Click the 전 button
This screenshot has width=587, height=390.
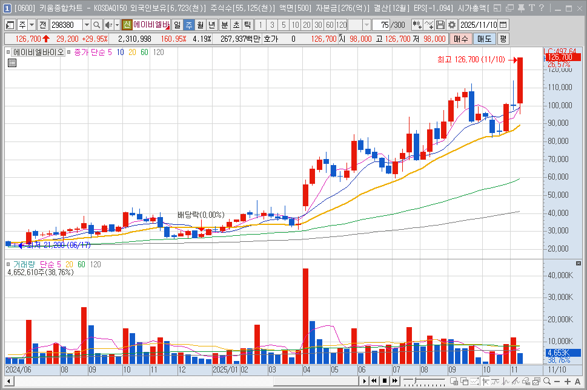[x=42, y=25]
